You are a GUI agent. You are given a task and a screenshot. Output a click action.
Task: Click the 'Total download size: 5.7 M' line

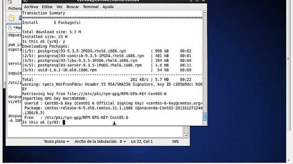click(x=52, y=32)
